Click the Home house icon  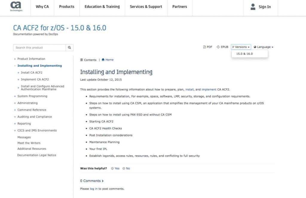103,60
